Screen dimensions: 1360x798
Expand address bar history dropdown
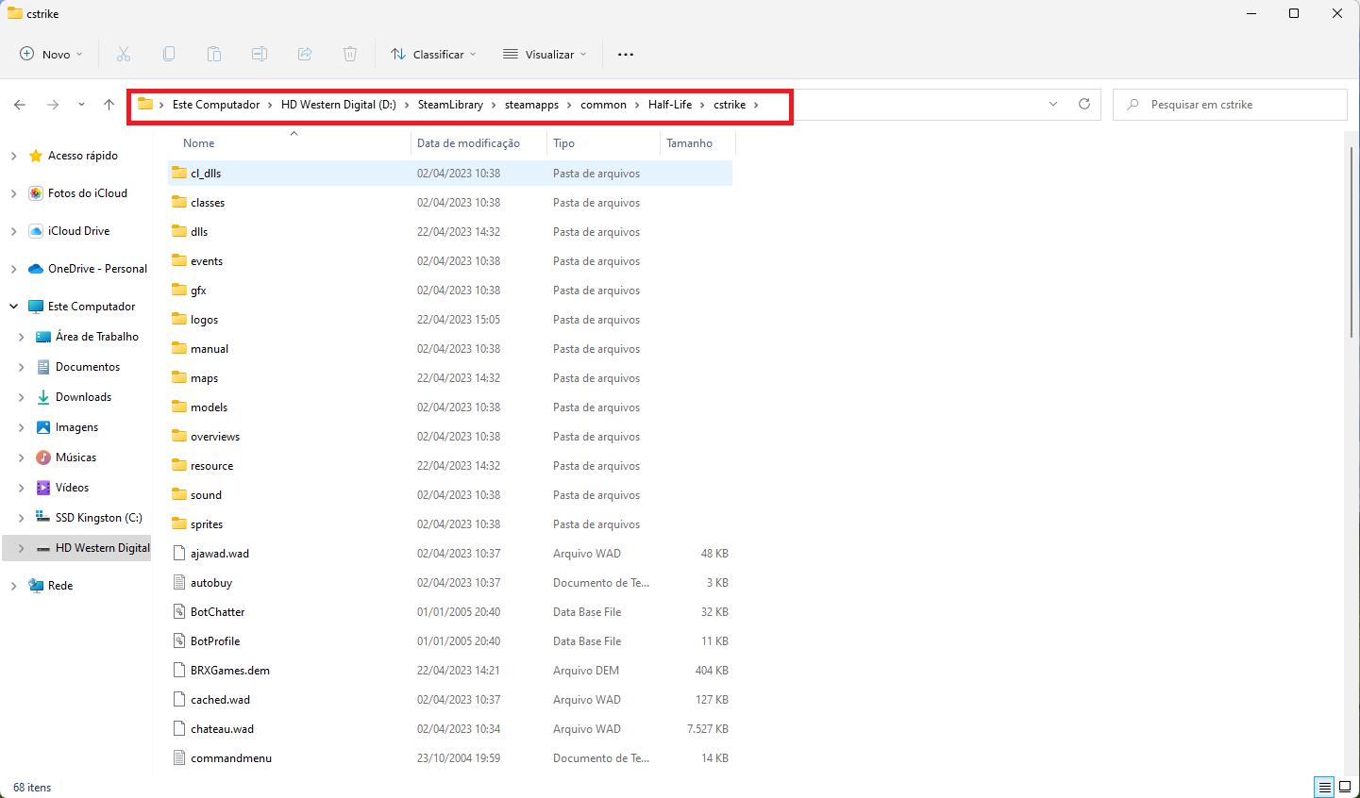click(1053, 105)
